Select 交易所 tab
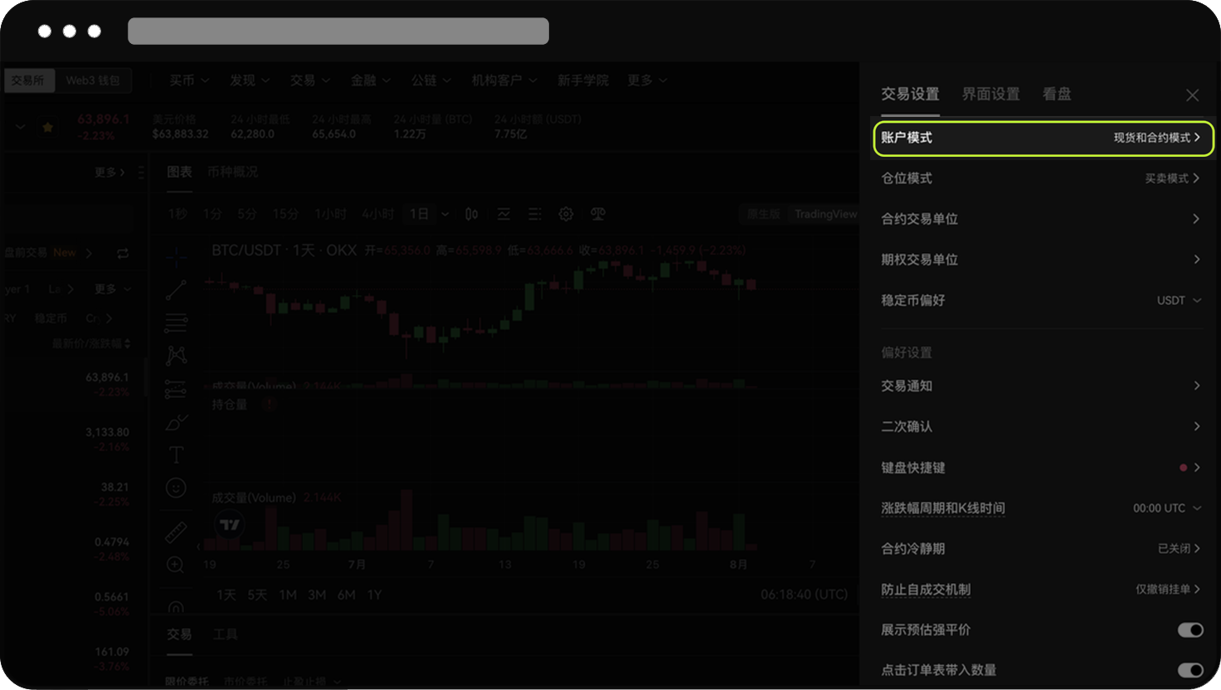Screen dimensions: 1221x690 [28, 80]
